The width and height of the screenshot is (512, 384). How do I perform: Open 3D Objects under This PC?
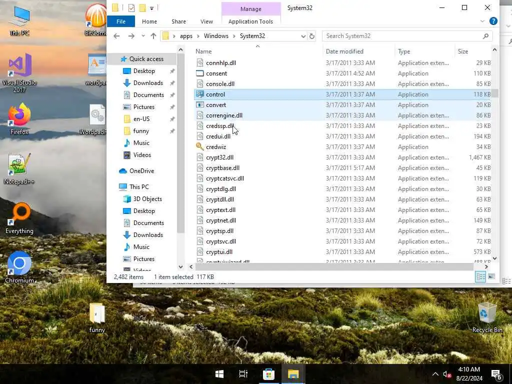[x=147, y=199]
